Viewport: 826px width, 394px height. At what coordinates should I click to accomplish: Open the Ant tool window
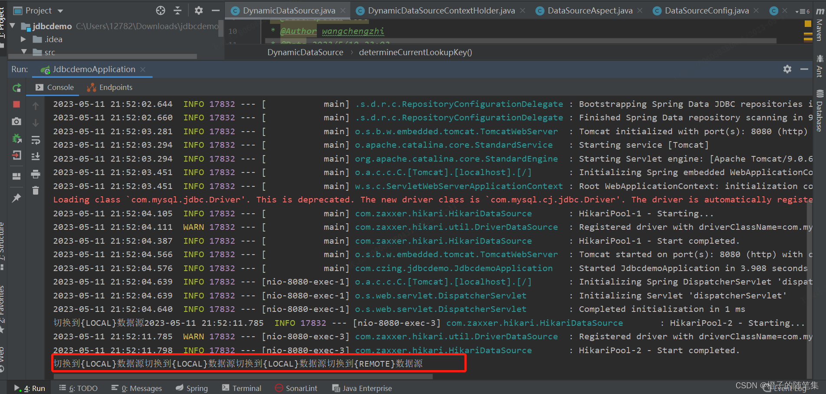(819, 66)
